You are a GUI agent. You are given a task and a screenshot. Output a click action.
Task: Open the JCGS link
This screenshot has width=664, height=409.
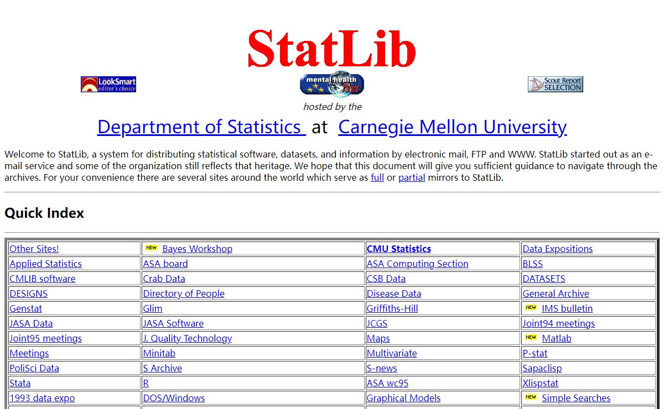click(x=377, y=323)
